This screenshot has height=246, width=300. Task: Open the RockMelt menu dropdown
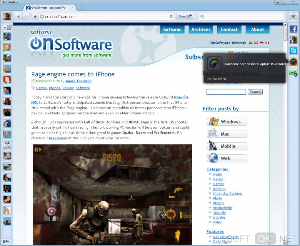(x=11, y=2)
